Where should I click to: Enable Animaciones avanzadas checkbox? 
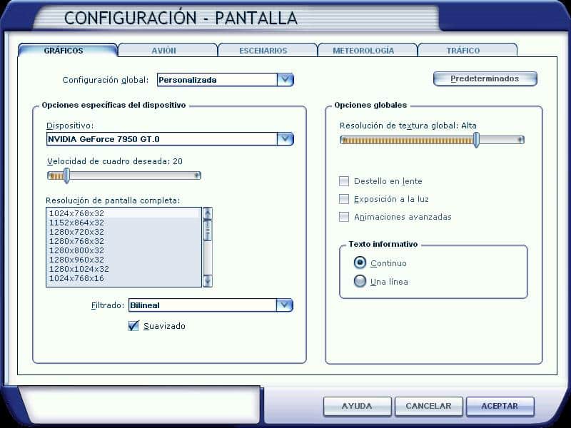click(x=345, y=217)
